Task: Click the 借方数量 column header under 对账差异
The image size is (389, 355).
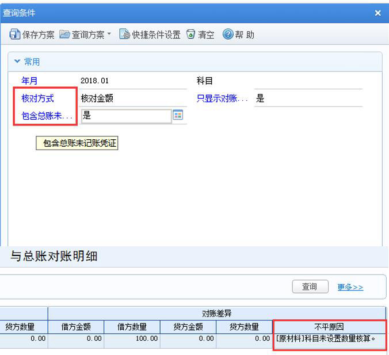Action: tap(132, 327)
